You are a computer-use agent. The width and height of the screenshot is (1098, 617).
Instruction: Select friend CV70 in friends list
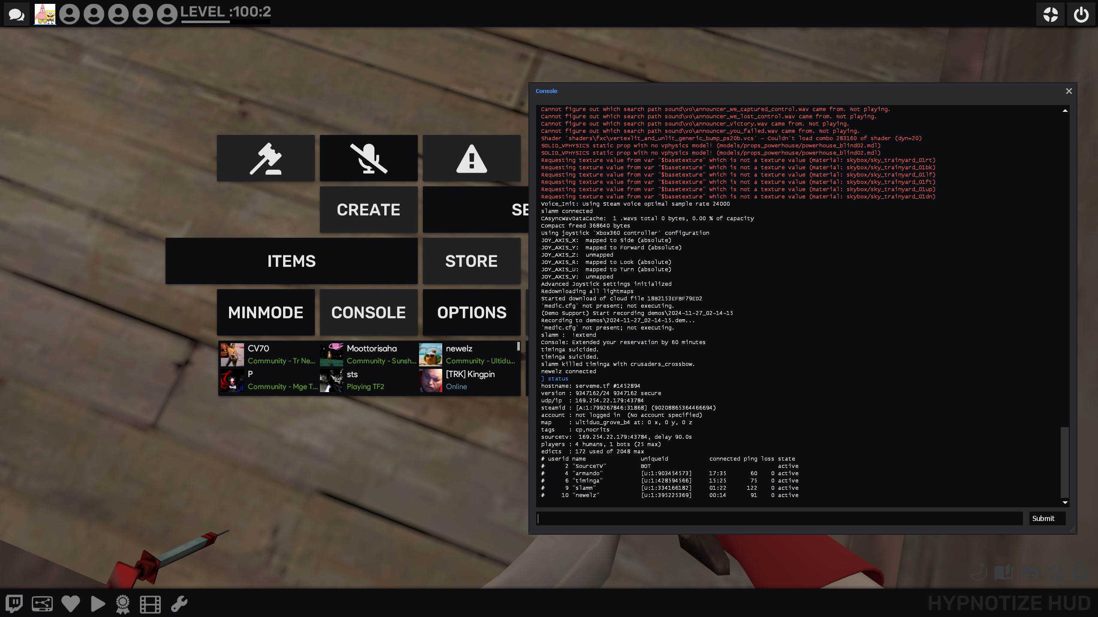pos(268,354)
